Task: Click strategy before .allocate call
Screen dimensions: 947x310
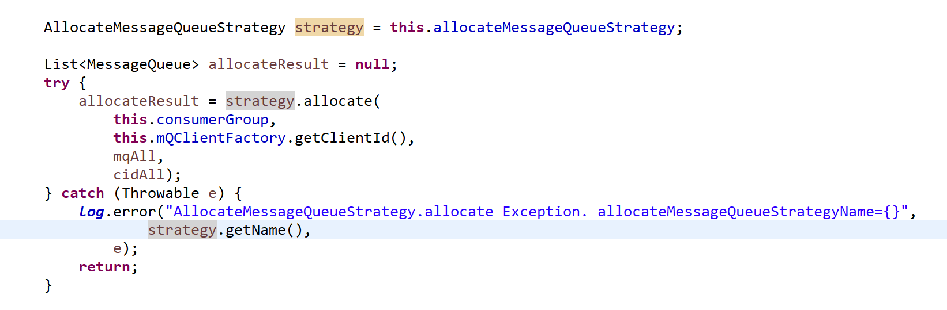Action: click(x=260, y=101)
